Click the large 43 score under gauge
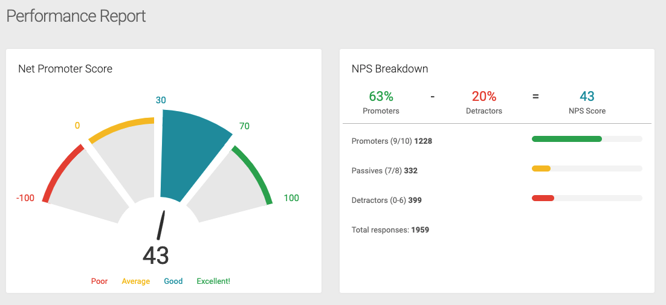 pyautogui.click(x=156, y=256)
